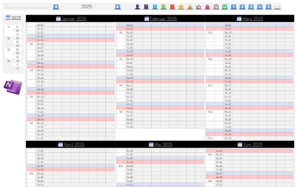This screenshot has height=187, width=296.
Task: Open week W11 in März
Action: 210,59
